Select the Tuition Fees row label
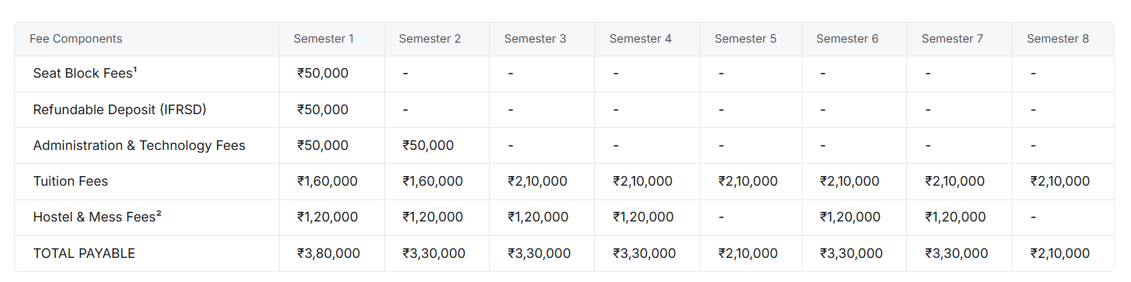The image size is (1131, 282). point(70,182)
